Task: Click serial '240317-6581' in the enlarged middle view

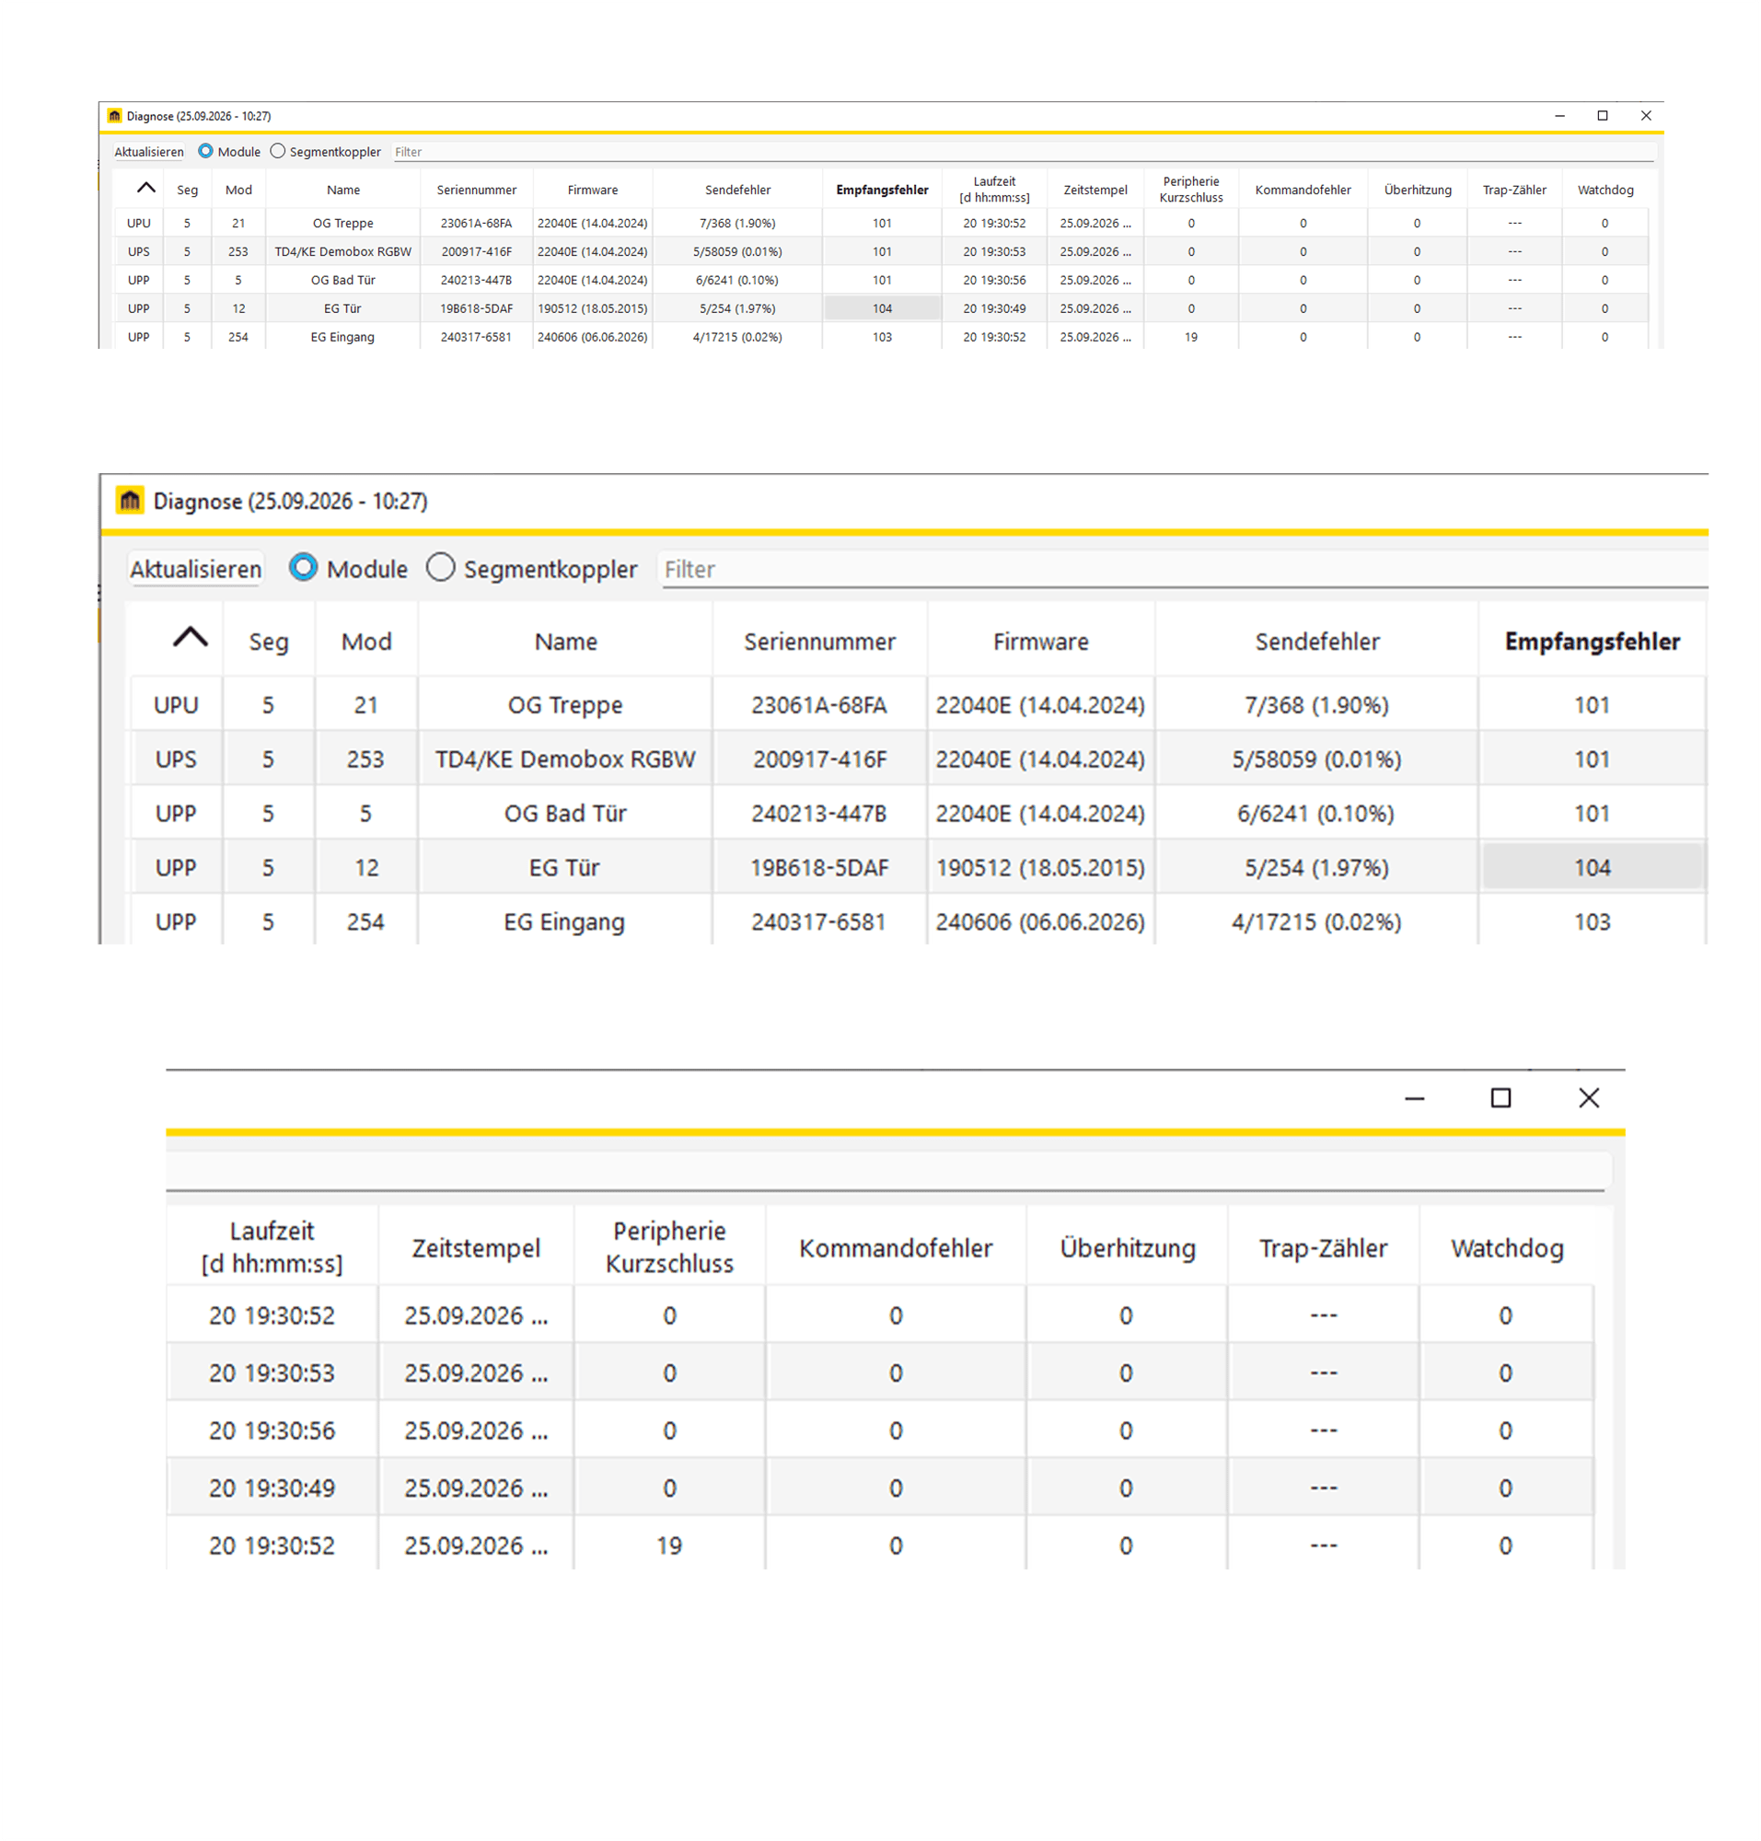Action: (x=818, y=921)
